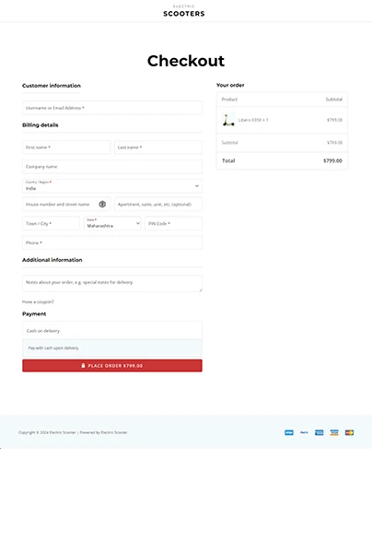Screen dimensions: 372x553
Task: Focus the Phone number field
Action: (112, 242)
